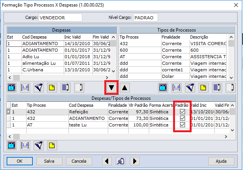Click the range (3..8) icon under the Despesas grid
This screenshot has height=170, width=243.
[x=25, y=88]
